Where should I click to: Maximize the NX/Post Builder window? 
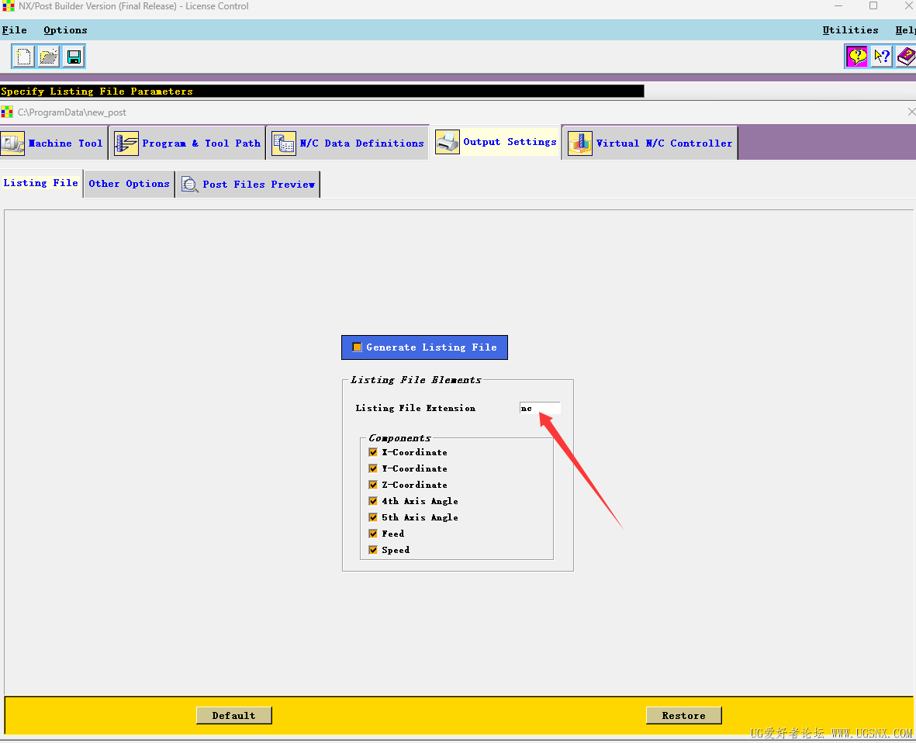coord(873,6)
